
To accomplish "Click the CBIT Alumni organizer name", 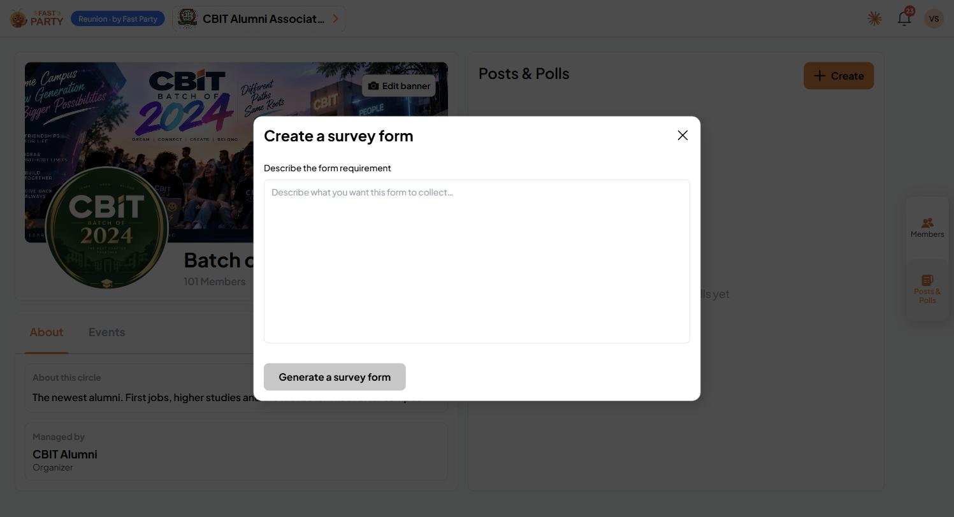I will (x=65, y=455).
